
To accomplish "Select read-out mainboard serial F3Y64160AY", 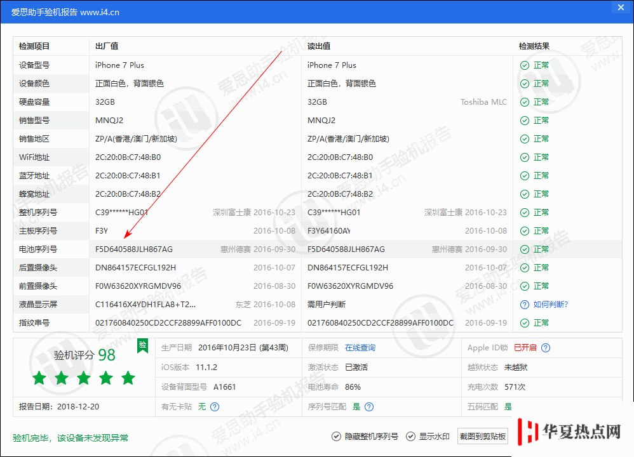I will [328, 231].
